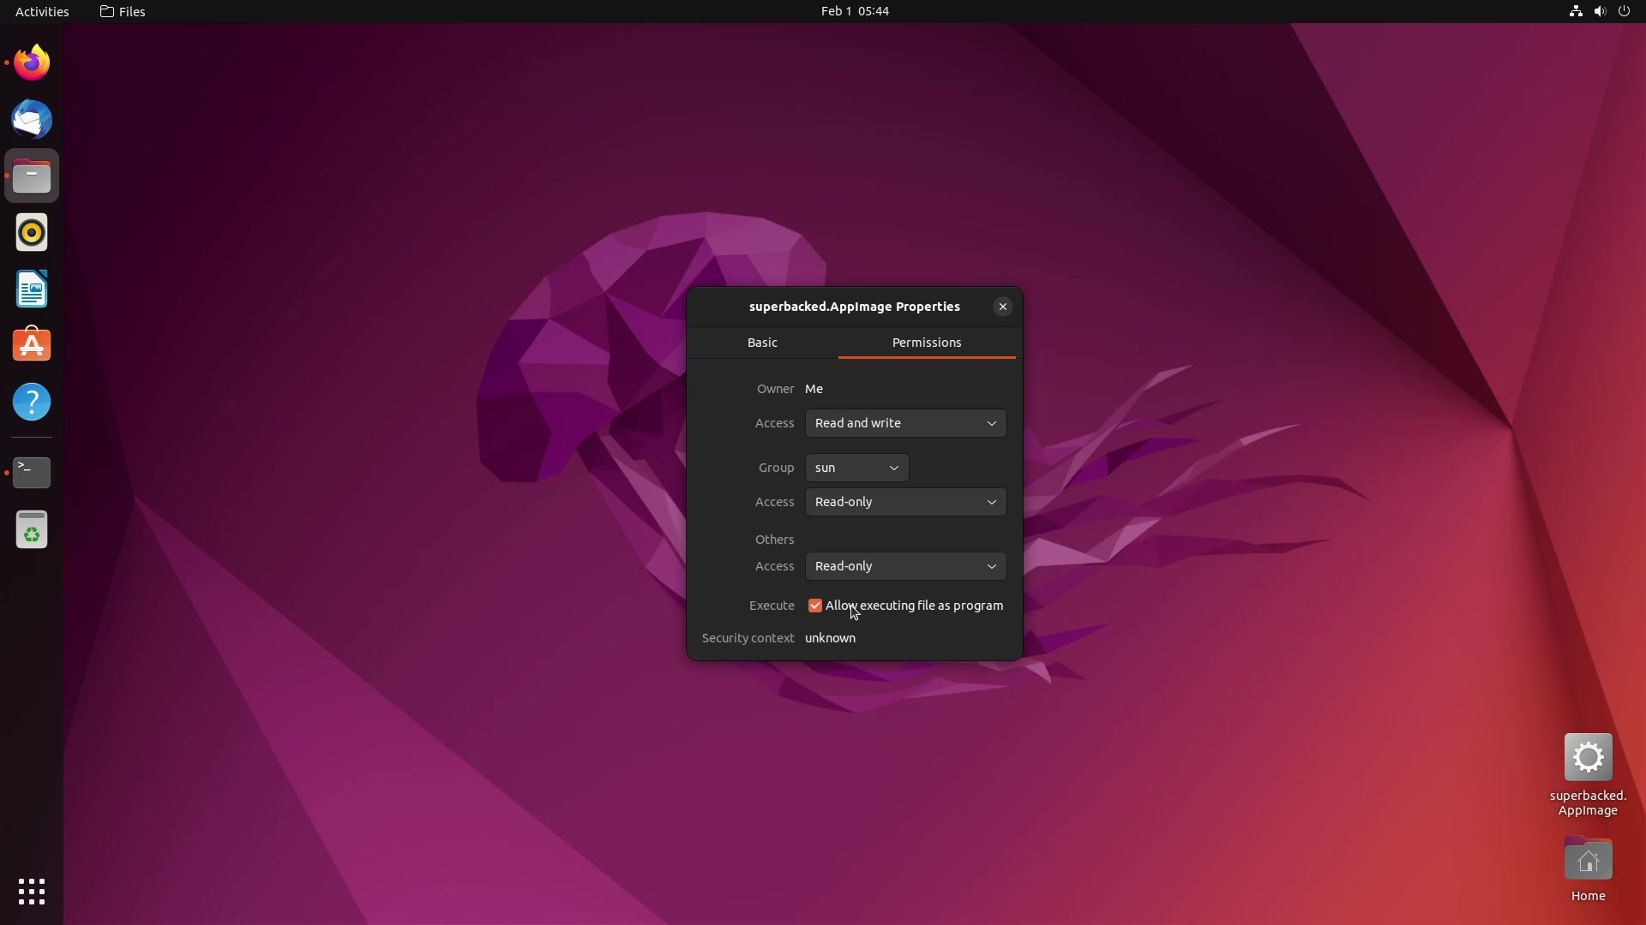The width and height of the screenshot is (1646, 925).
Task: Expand the Others Access dropdown
Action: (904, 566)
